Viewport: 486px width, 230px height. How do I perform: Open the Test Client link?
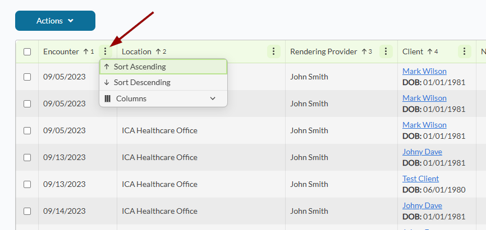(420, 179)
